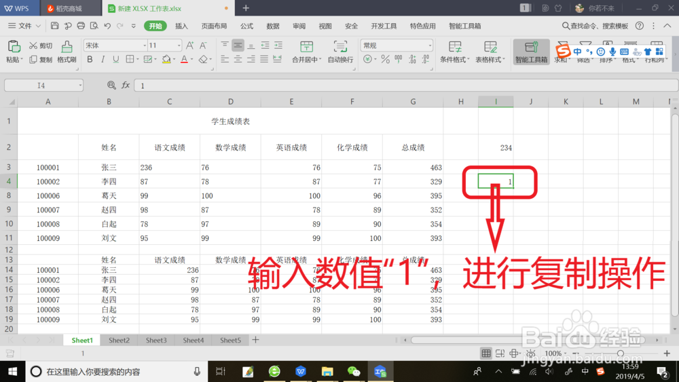Toggle italic formatting

pyautogui.click(x=103, y=59)
